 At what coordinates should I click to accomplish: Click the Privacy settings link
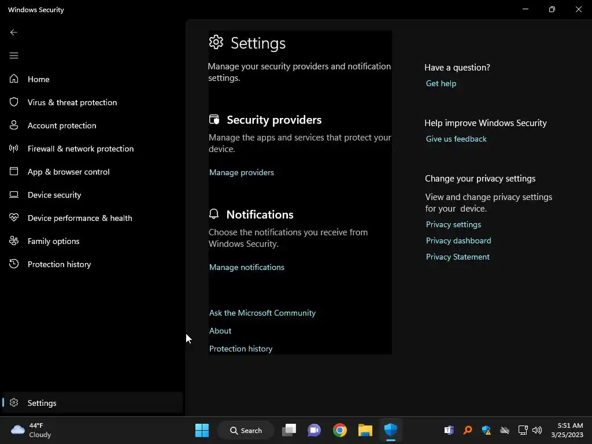(453, 224)
